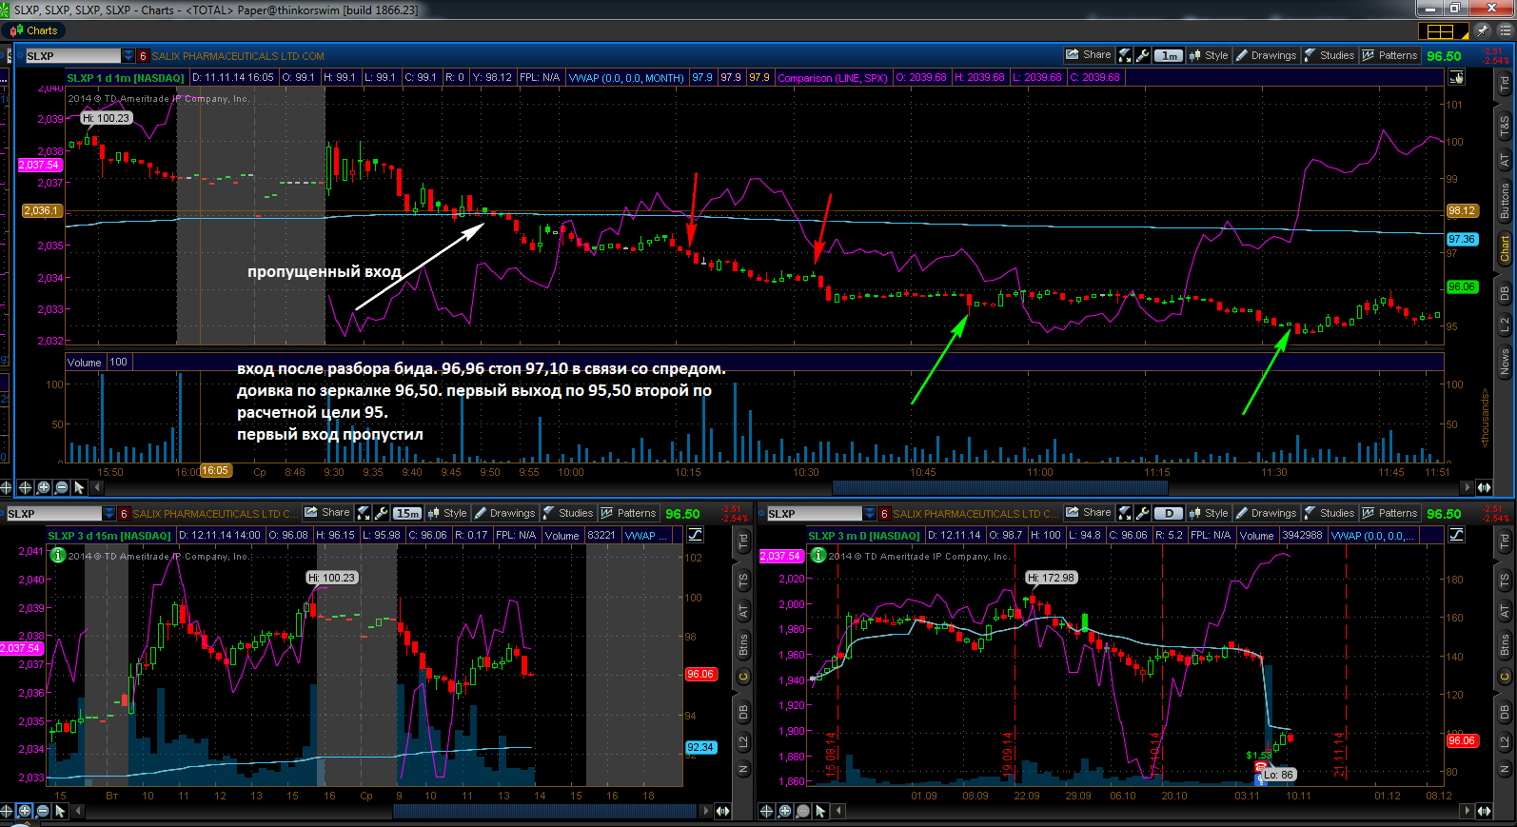Expand symbol dropdown arrow in top chart

pyautogui.click(x=128, y=56)
